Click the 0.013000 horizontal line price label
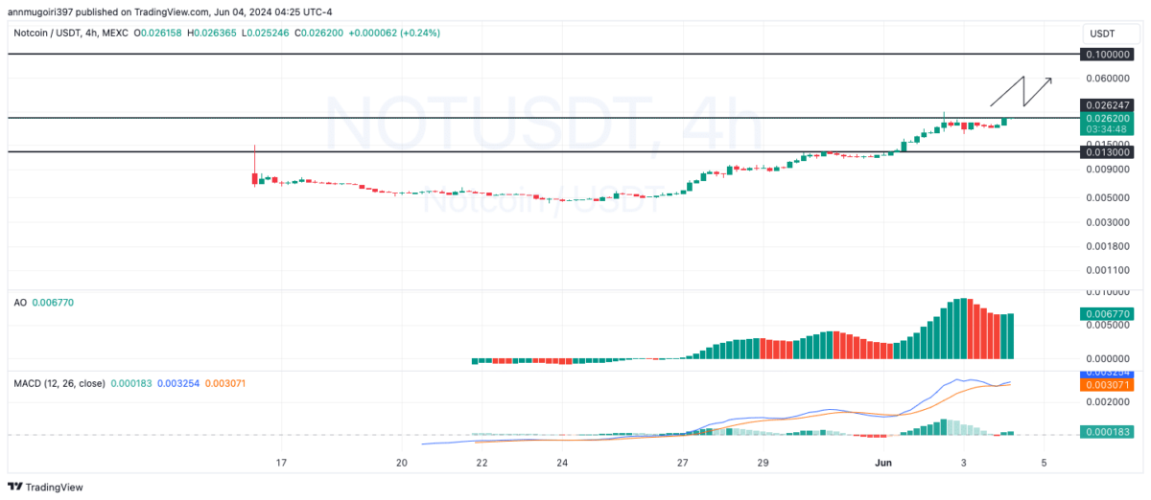The image size is (1151, 500). coord(1106,152)
